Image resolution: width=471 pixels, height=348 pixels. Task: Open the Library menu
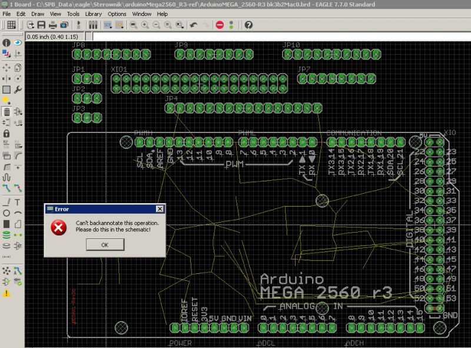[93, 14]
